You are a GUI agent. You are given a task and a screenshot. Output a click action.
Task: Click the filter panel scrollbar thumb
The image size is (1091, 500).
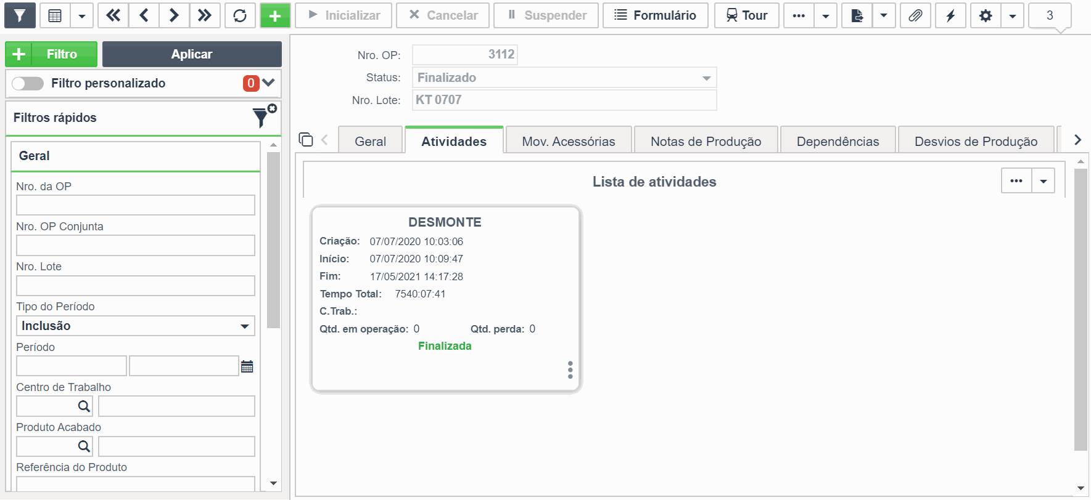274,240
